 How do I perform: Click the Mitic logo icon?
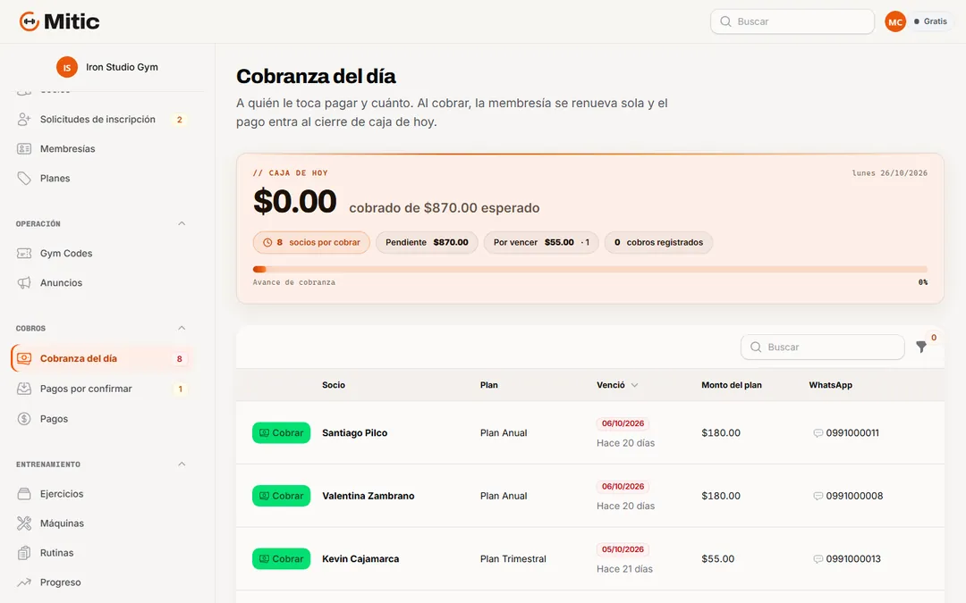coord(29,21)
